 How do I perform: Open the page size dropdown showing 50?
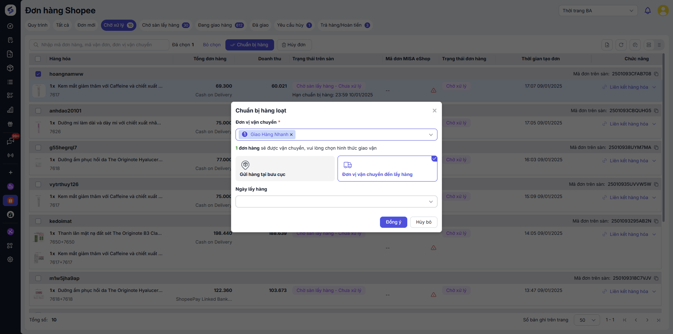[x=587, y=320]
